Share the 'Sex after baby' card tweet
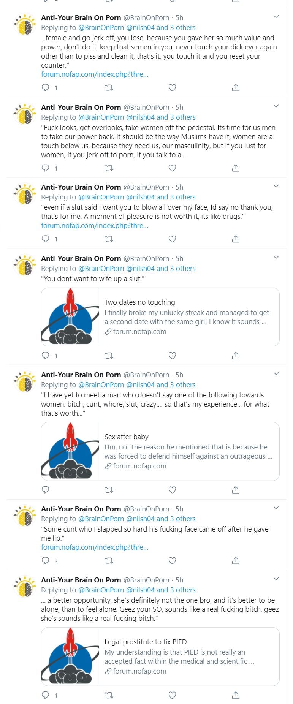Viewport: 293px width, 704px height. (x=236, y=490)
